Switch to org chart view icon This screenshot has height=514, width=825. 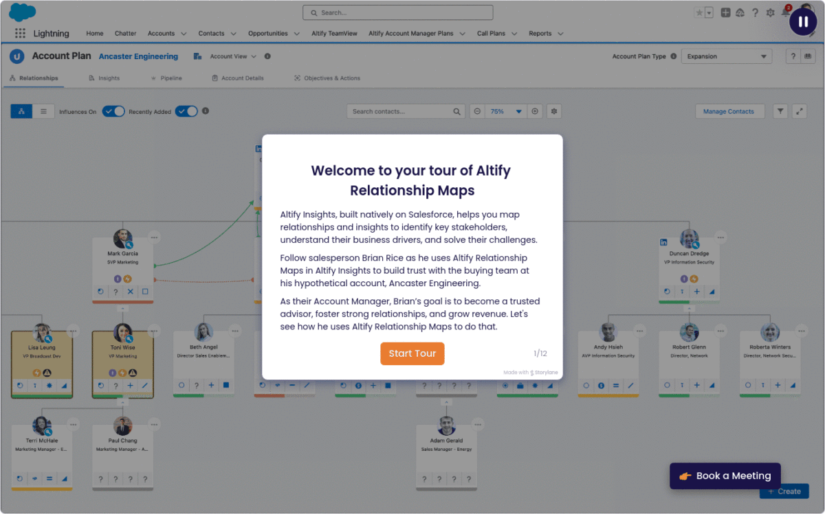point(21,111)
